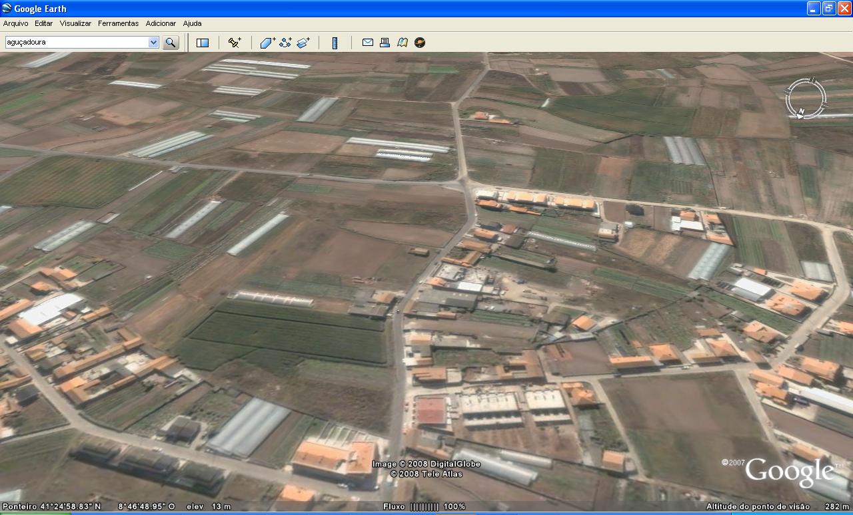Click the magnifier search button
853x515 pixels.
click(171, 43)
